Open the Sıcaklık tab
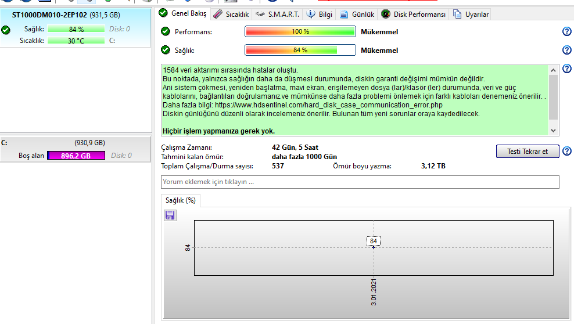574x324 pixels. tap(231, 15)
